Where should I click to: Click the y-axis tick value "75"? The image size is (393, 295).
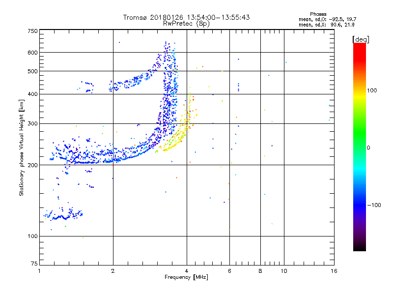[x=34, y=264]
